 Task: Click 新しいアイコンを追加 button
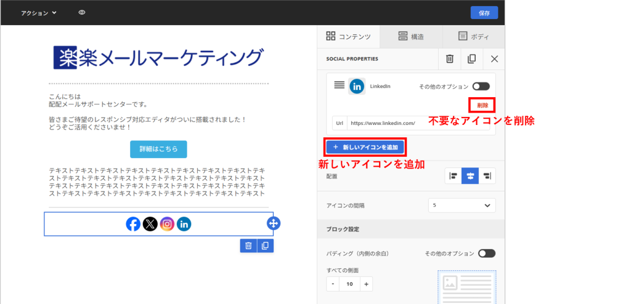(x=365, y=148)
